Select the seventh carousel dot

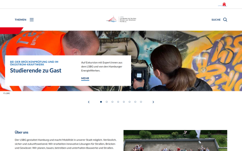135,102
